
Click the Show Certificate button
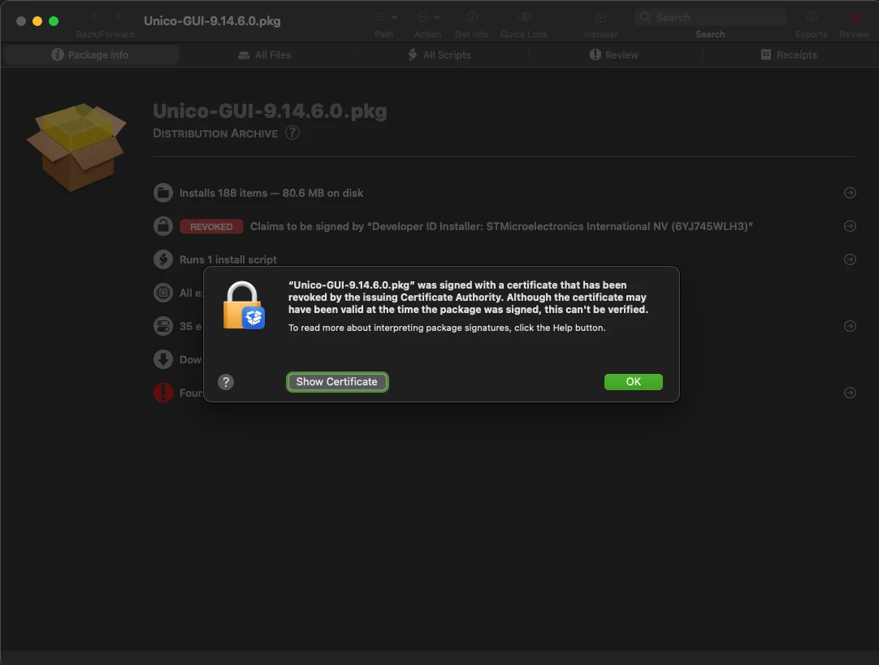tap(337, 382)
